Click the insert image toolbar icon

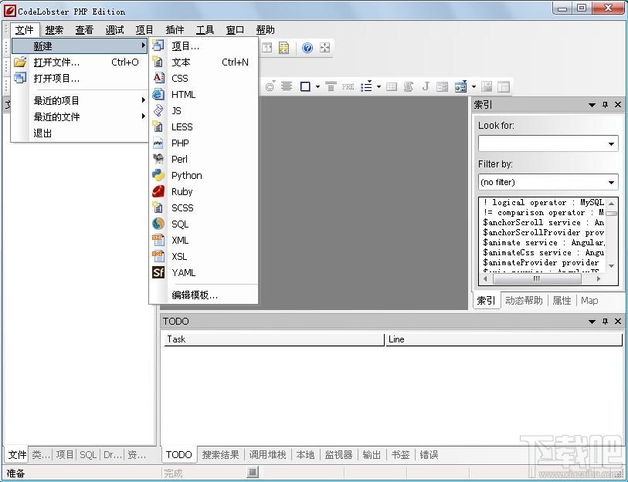click(x=487, y=86)
